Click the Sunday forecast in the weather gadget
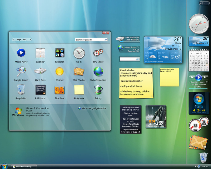The height and width of the screenshot is (169, 211). tap(163, 55)
